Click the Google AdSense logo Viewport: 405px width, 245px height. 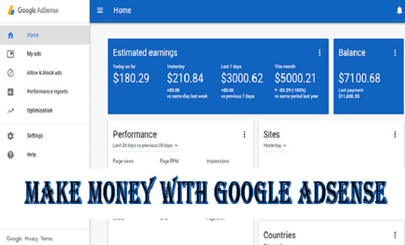coord(33,10)
